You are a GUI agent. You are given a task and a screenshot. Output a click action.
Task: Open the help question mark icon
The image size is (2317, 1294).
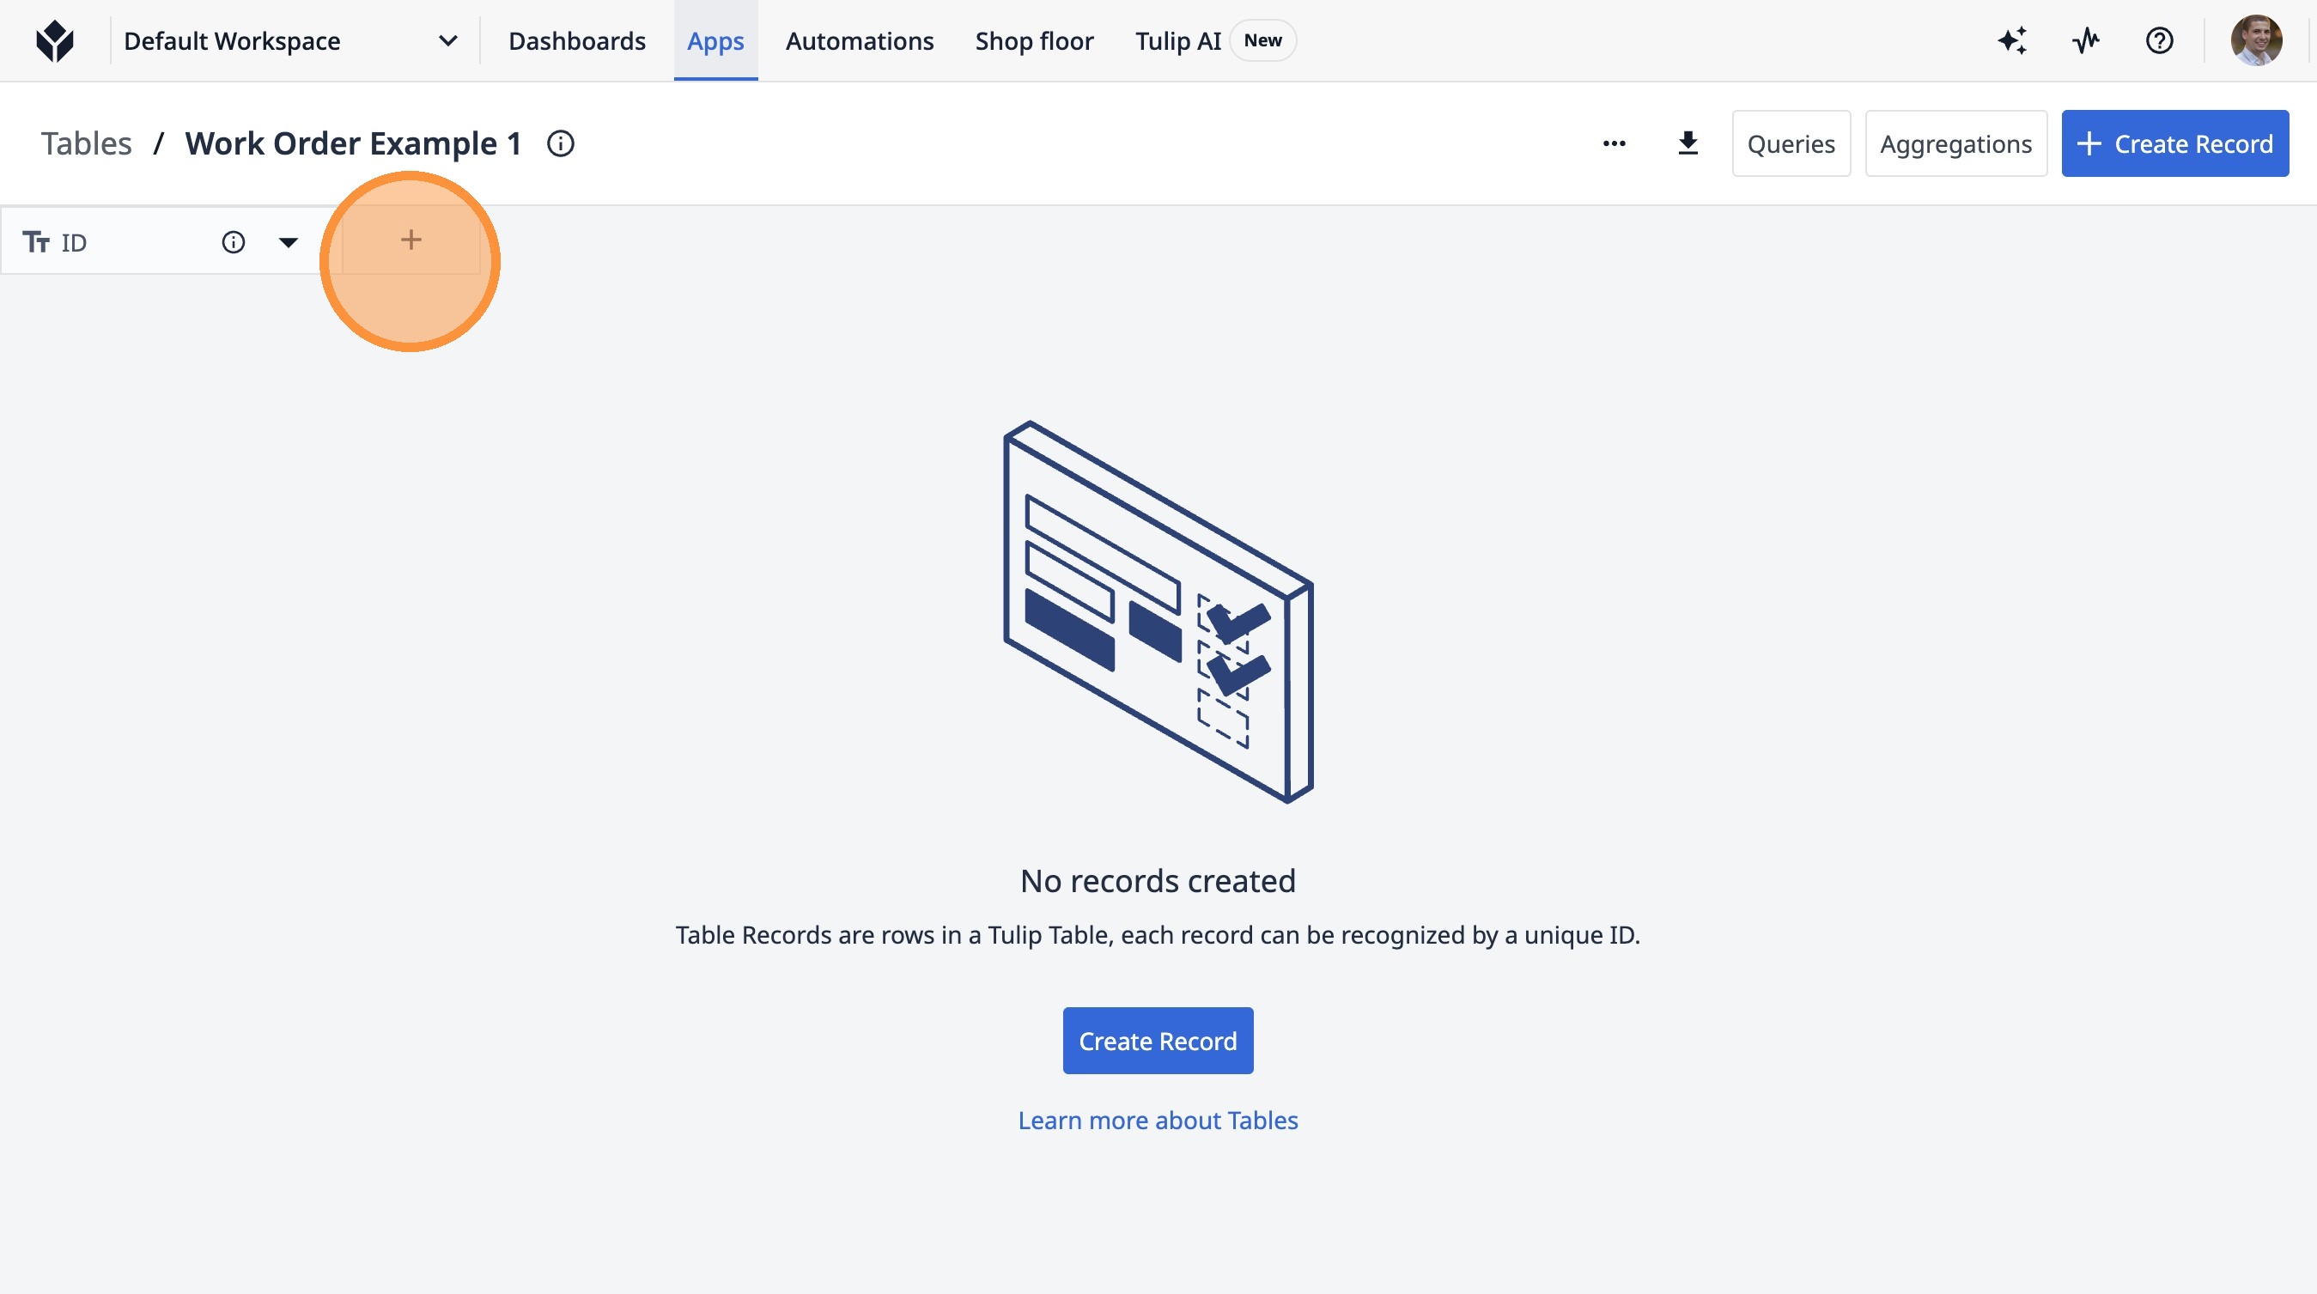coord(2159,40)
